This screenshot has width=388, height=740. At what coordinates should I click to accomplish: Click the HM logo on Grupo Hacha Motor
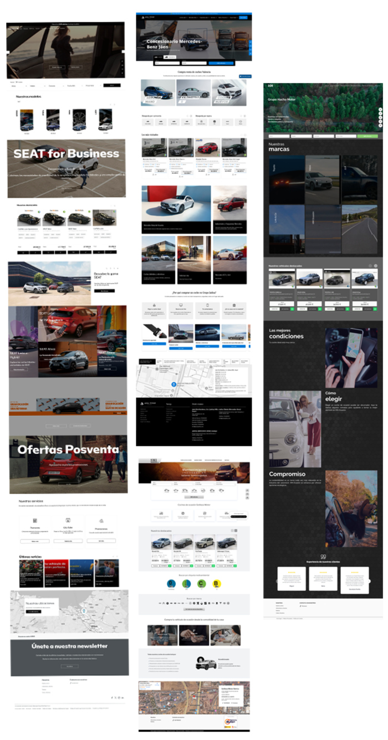tap(271, 86)
